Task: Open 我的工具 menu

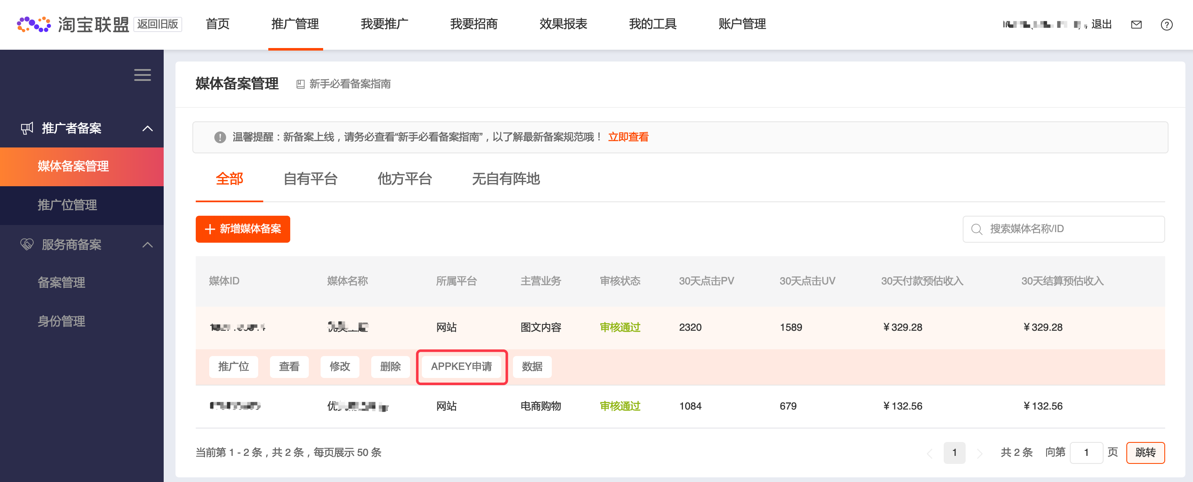Action: [x=653, y=24]
